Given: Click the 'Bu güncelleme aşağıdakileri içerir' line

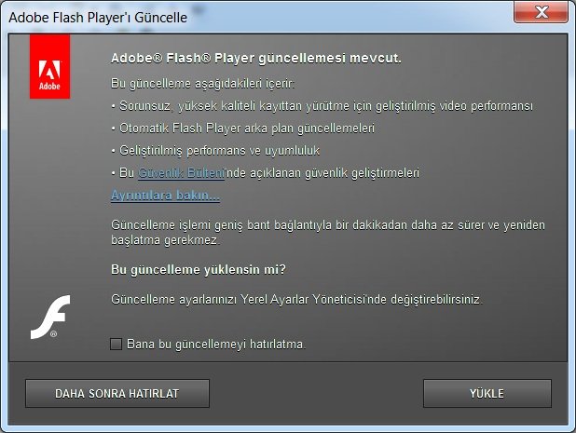Looking at the screenshot, I should [203, 84].
